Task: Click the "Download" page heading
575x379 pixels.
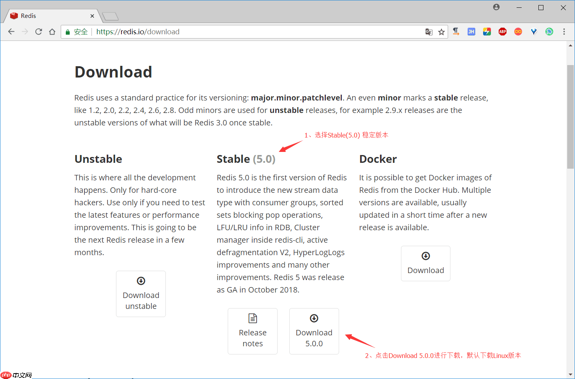Action: (113, 72)
